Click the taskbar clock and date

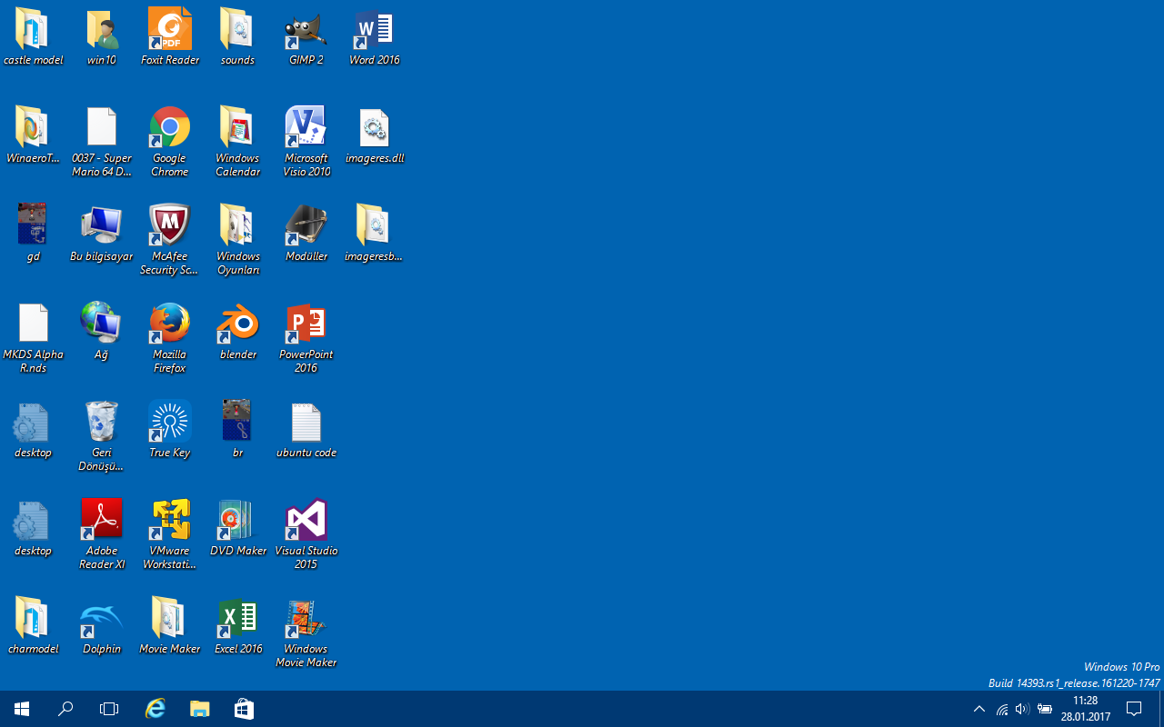1085,709
